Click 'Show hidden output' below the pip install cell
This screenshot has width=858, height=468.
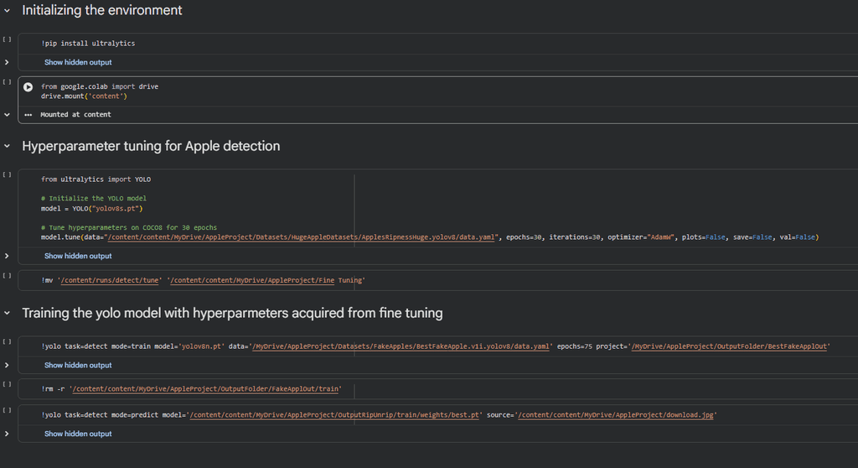click(78, 62)
